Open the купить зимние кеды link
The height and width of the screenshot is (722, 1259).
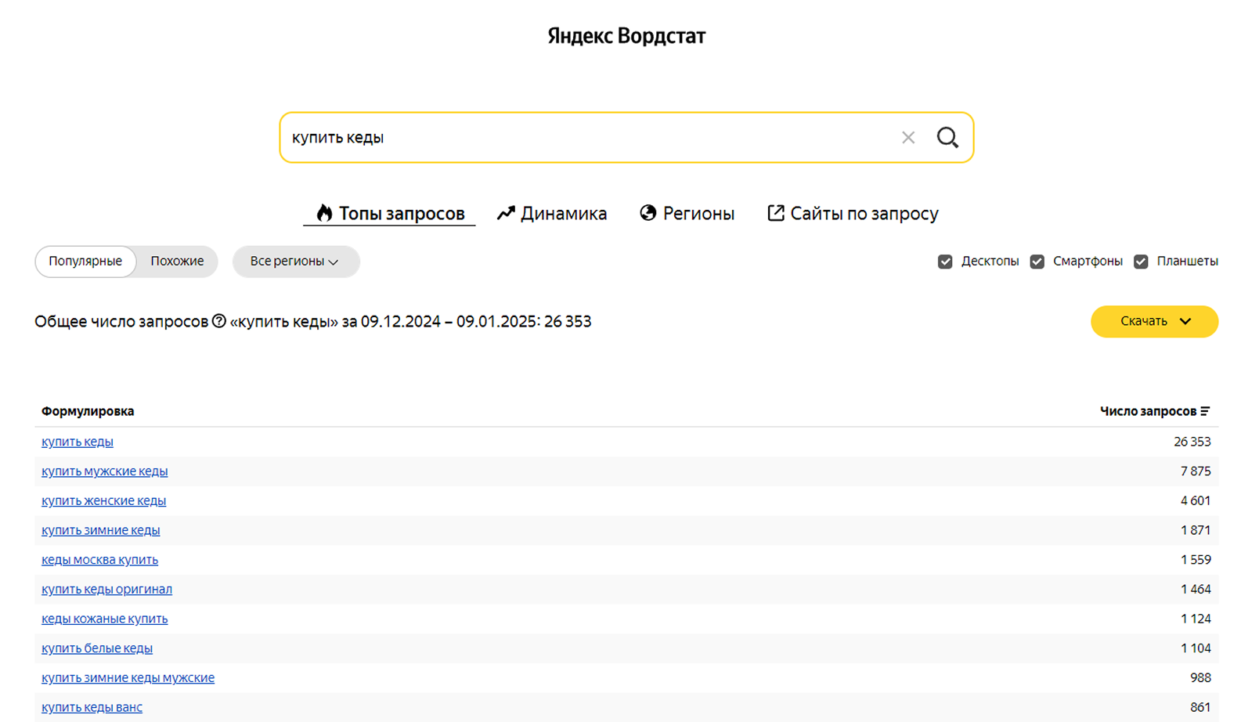coord(101,530)
